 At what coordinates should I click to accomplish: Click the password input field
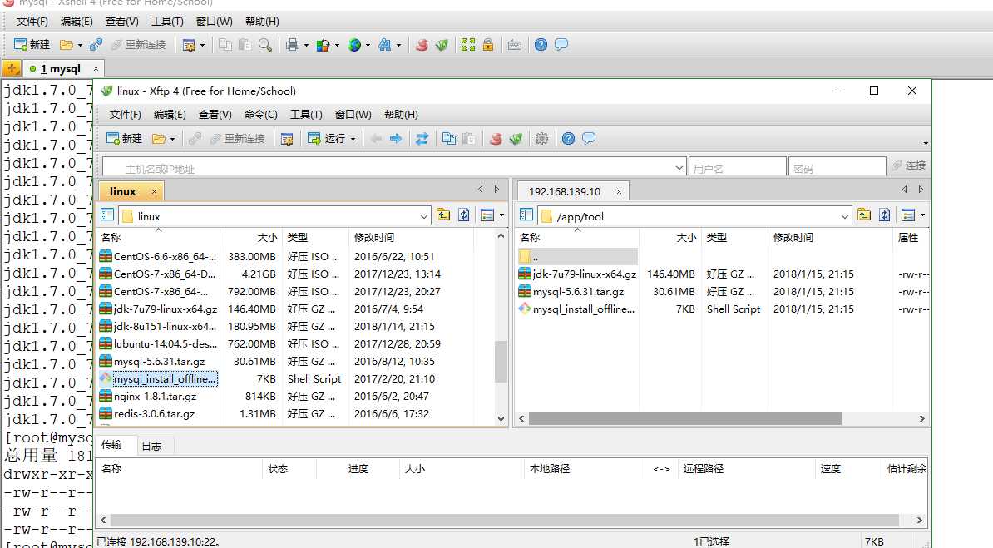[x=837, y=168]
